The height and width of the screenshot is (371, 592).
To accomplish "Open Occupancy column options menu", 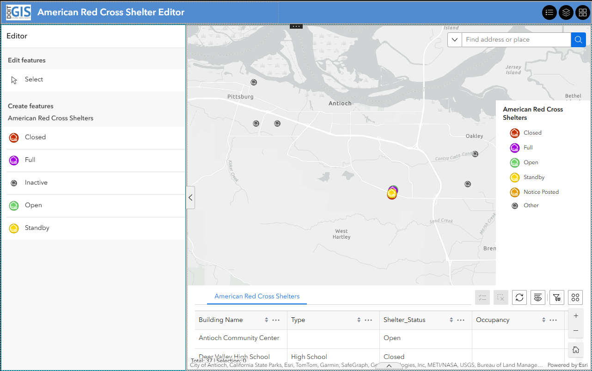I will point(553,320).
